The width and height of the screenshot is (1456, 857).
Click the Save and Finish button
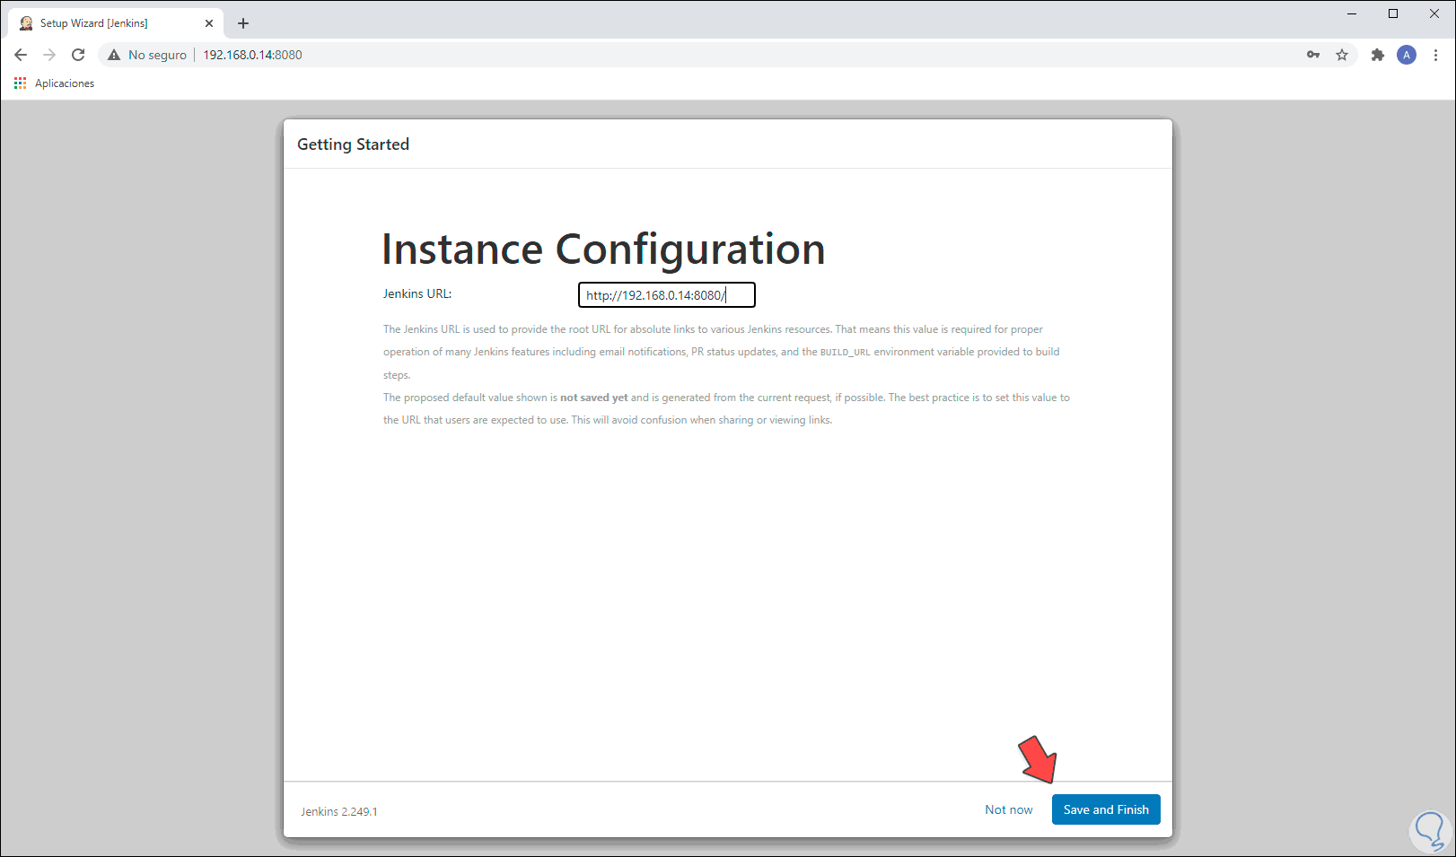1106,809
